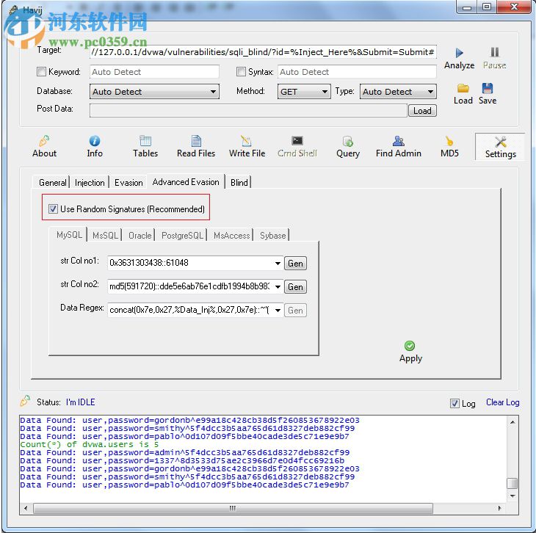Click the Clear Log link
This screenshot has width=536, height=533.
pyautogui.click(x=502, y=402)
